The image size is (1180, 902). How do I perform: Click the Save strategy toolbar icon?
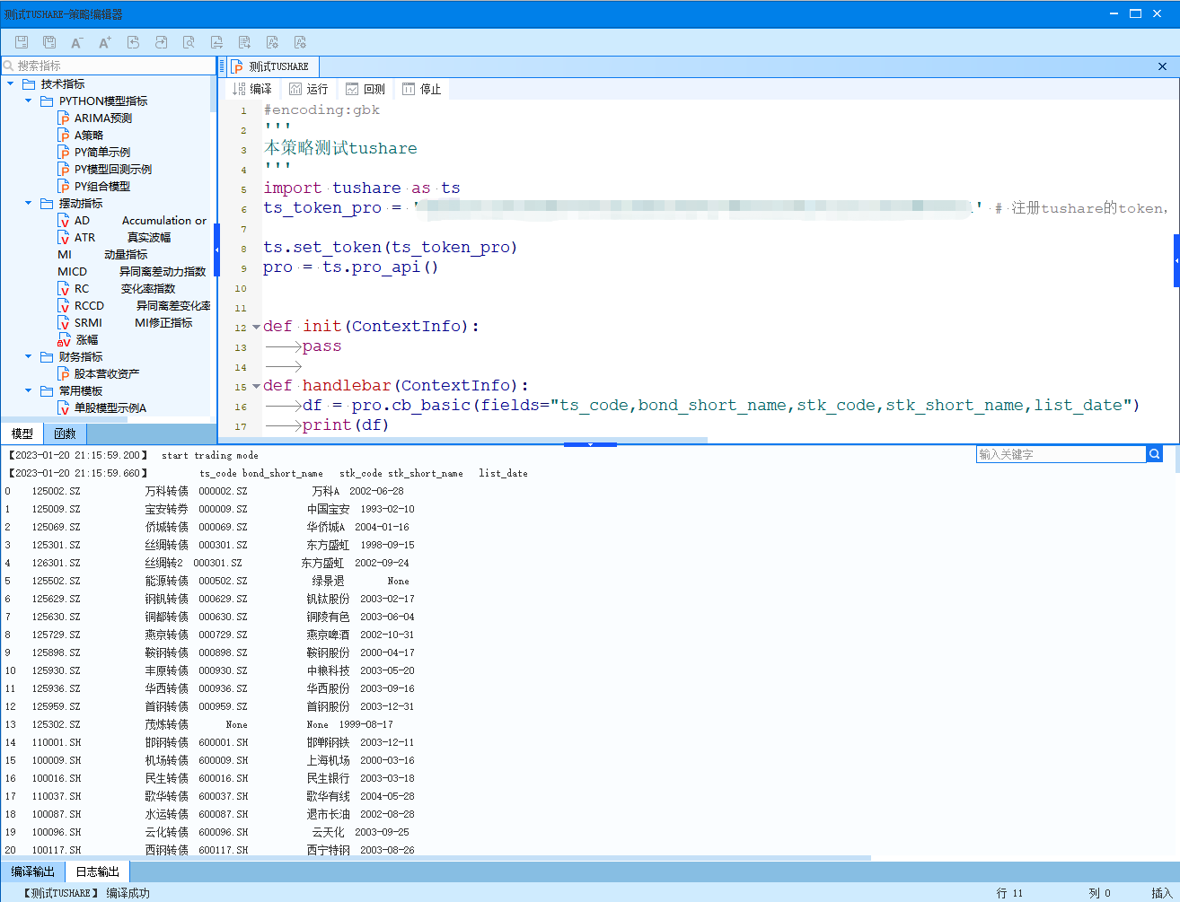click(22, 42)
